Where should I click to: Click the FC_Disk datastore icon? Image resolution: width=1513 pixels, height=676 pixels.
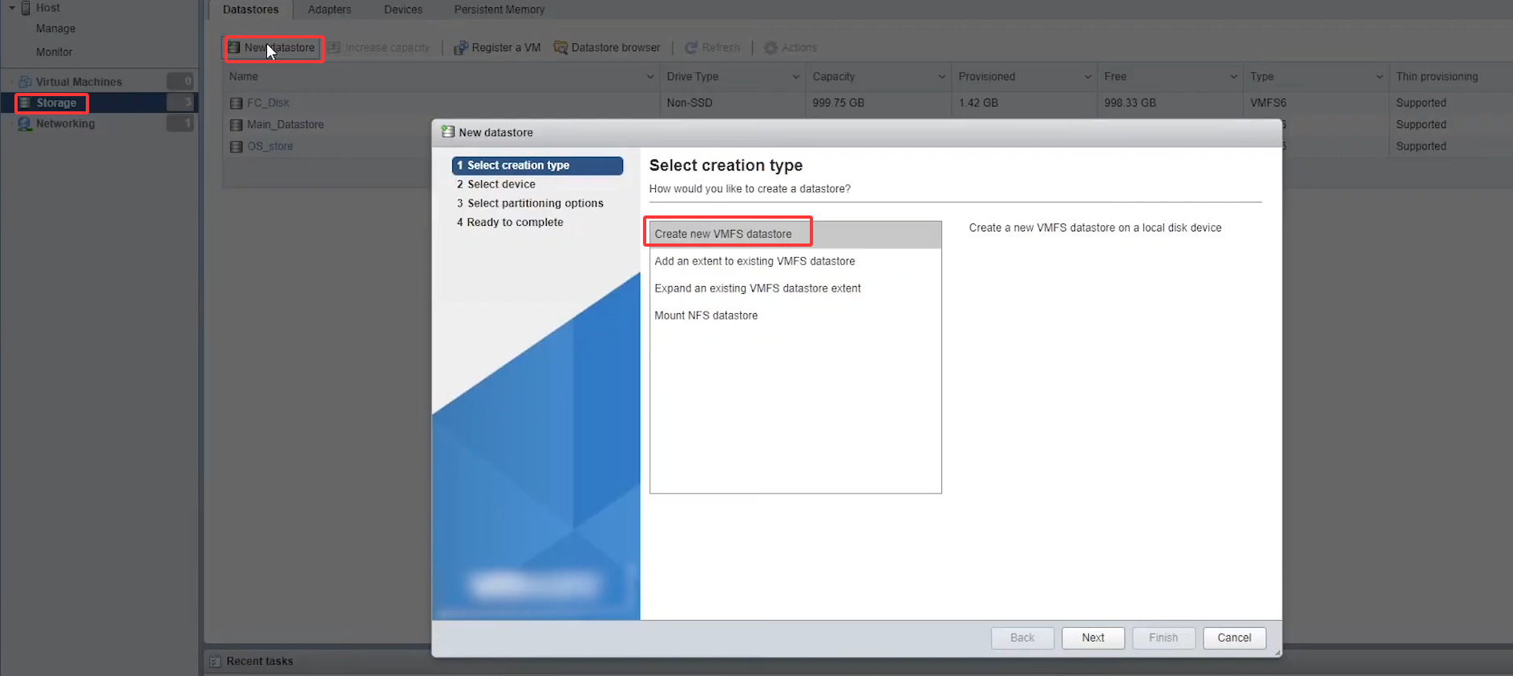tap(236, 103)
